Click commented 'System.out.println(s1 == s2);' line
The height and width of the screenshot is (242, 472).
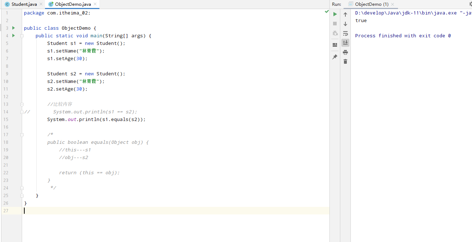95,112
